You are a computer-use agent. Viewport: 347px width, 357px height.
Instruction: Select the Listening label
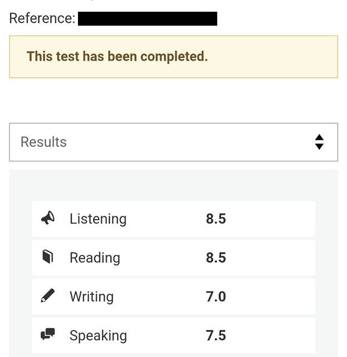(x=98, y=219)
